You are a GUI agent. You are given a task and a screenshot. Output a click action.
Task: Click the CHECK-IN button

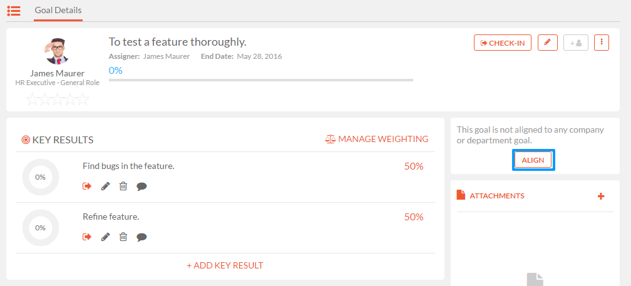coord(503,43)
